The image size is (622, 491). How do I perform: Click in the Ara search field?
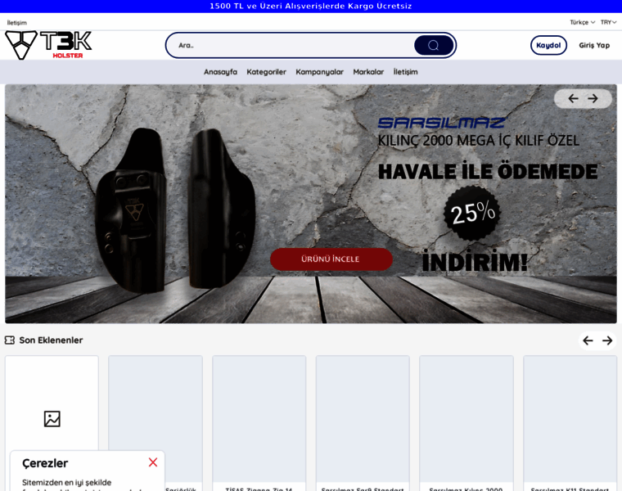291,45
